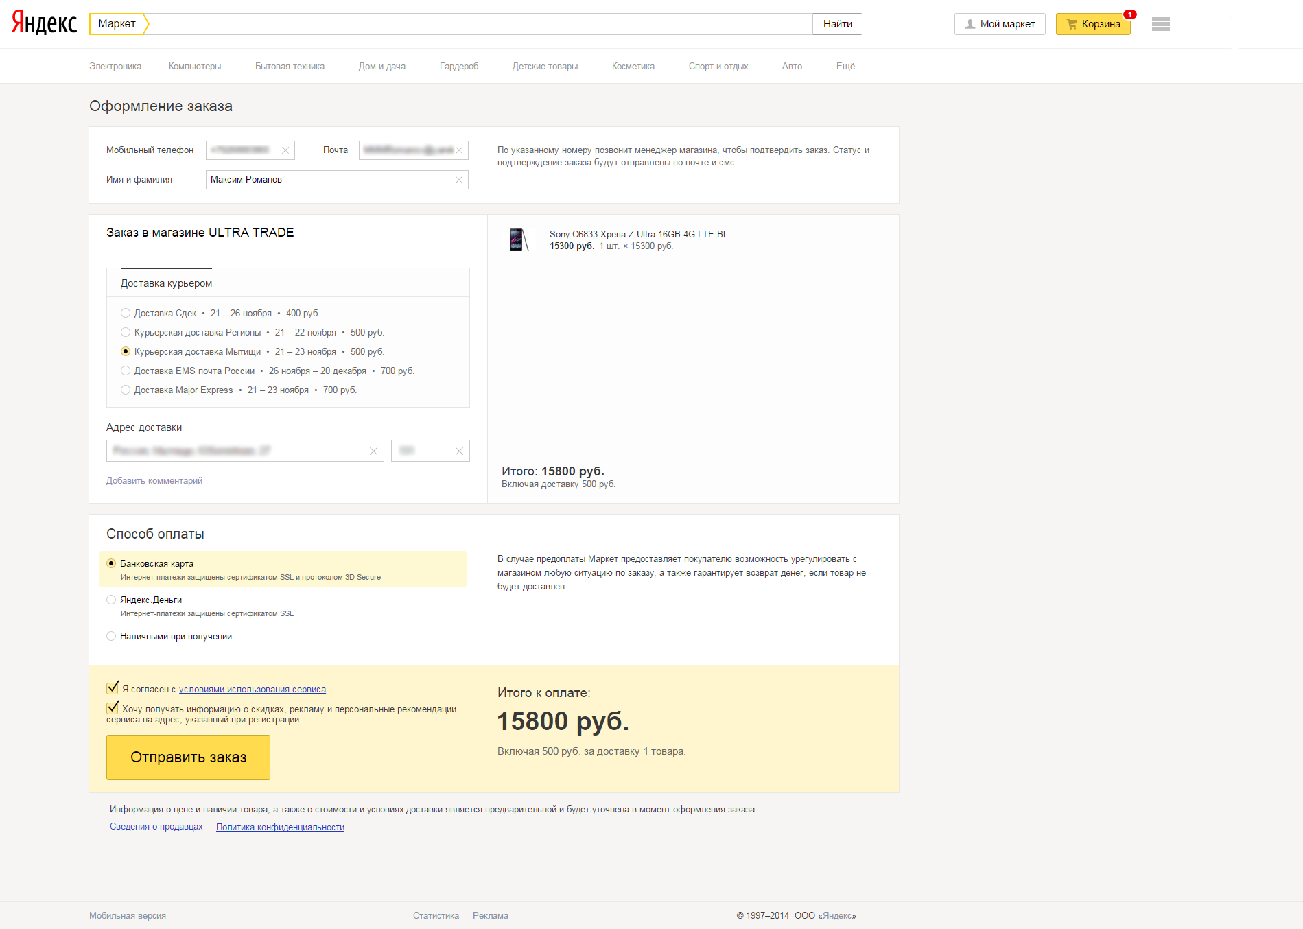The image size is (1303, 929).
Task: Select Доставка Сдек delivery option
Action: point(126,313)
